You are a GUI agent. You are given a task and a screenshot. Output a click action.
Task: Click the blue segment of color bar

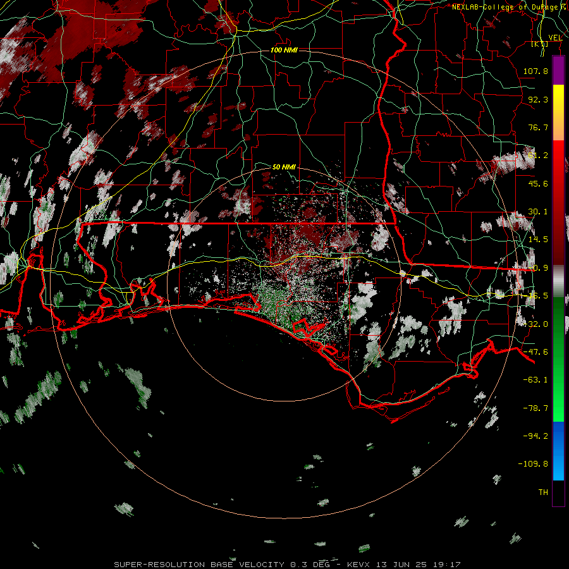tap(558, 451)
